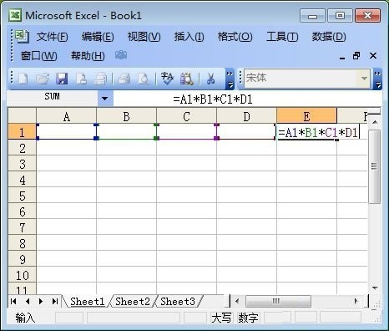Switch to the Sheet1 tab

[88, 302]
